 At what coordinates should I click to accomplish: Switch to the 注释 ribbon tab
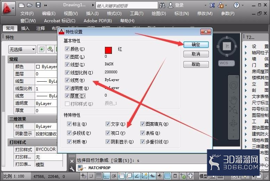pyautogui.click(x=41, y=28)
